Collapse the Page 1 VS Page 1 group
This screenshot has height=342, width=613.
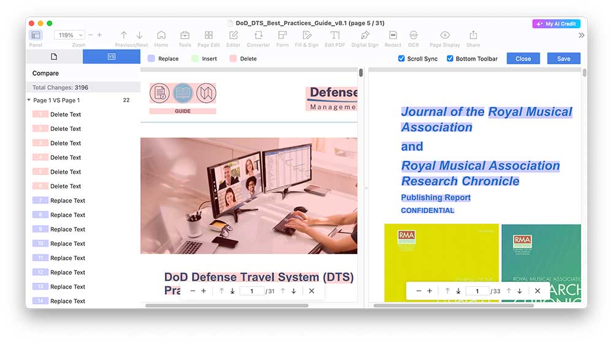(29, 100)
